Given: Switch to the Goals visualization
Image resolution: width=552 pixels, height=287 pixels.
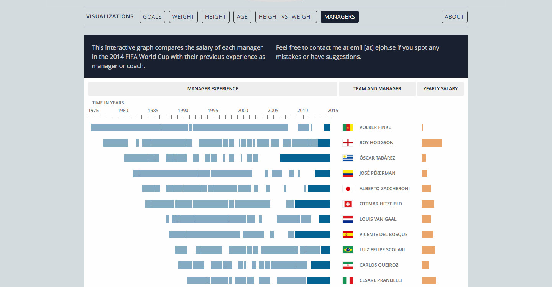Looking at the screenshot, I should coord(152,17).
